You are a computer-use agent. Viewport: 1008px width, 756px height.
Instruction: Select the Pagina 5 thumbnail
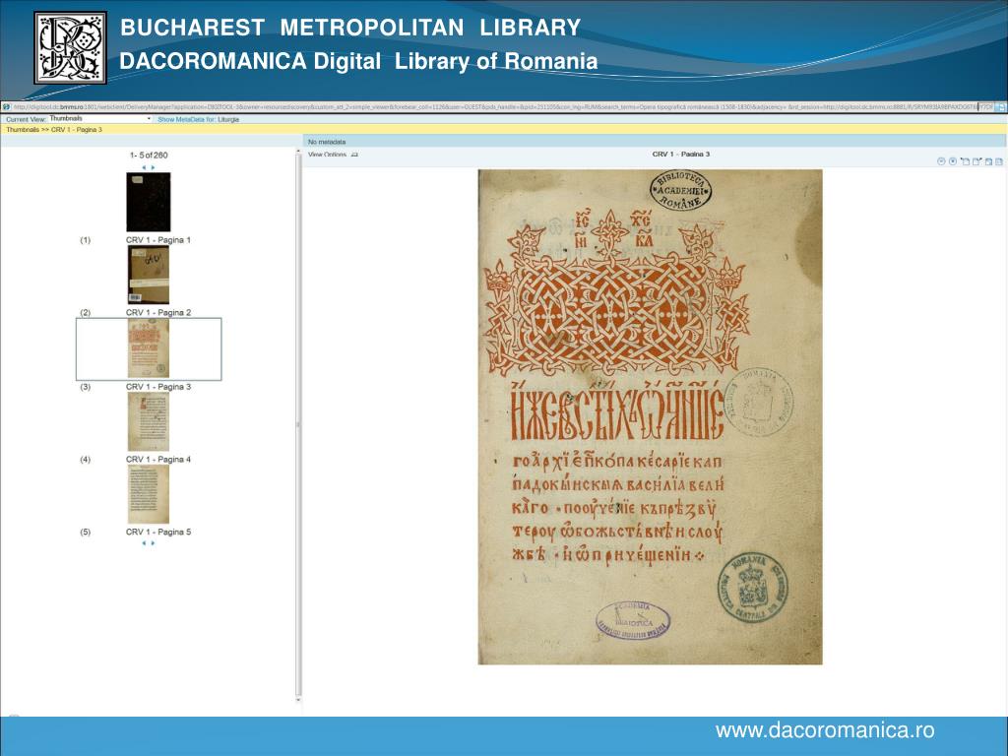pyautogui.click(x=149, y=494)
